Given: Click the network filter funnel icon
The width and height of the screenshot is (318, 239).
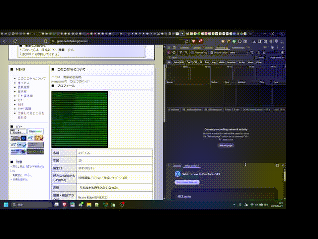Looking at the screenshot, I should click(x=180, y=52).
